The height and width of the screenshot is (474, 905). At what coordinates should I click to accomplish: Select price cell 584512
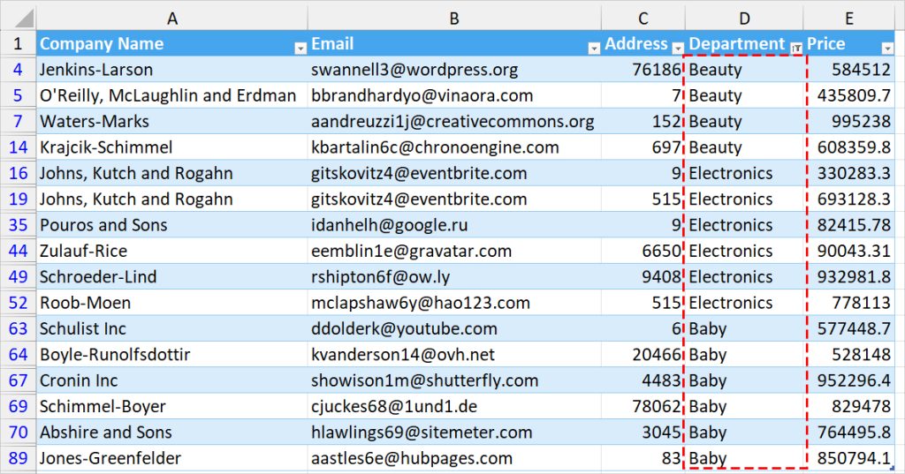click(x=849, y=69)
